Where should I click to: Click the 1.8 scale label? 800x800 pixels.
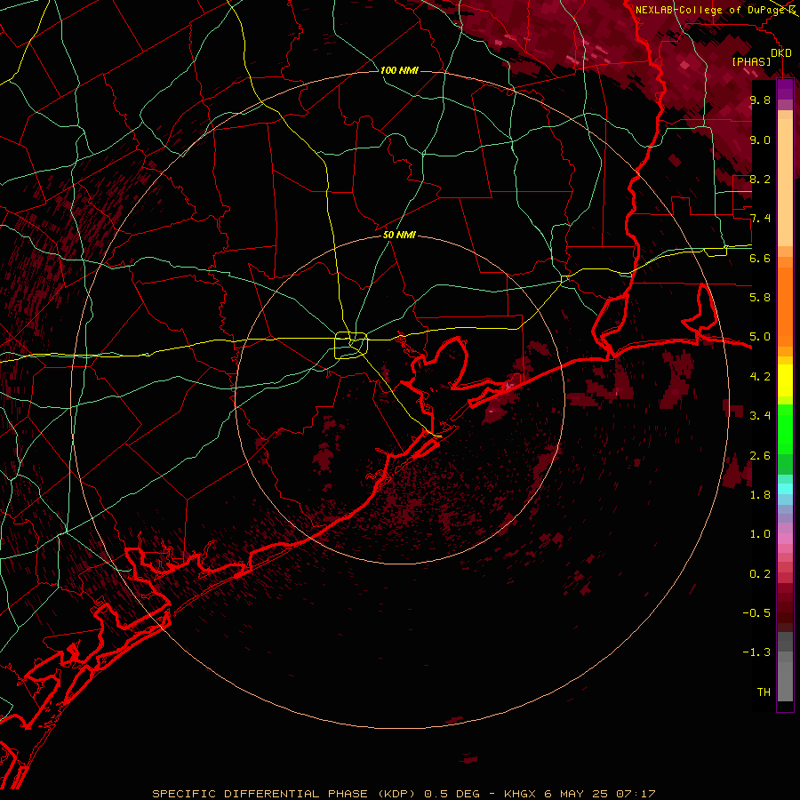[x=760, y=494]
